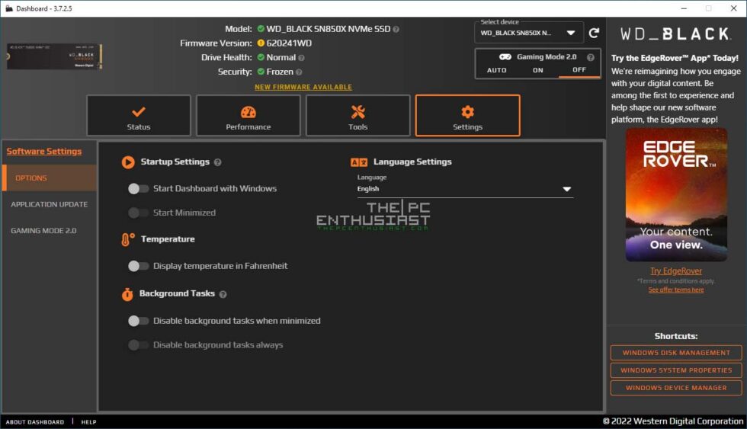Click the Try EdgeRover link
747x429 pixels.
click(x=676, y=271)
